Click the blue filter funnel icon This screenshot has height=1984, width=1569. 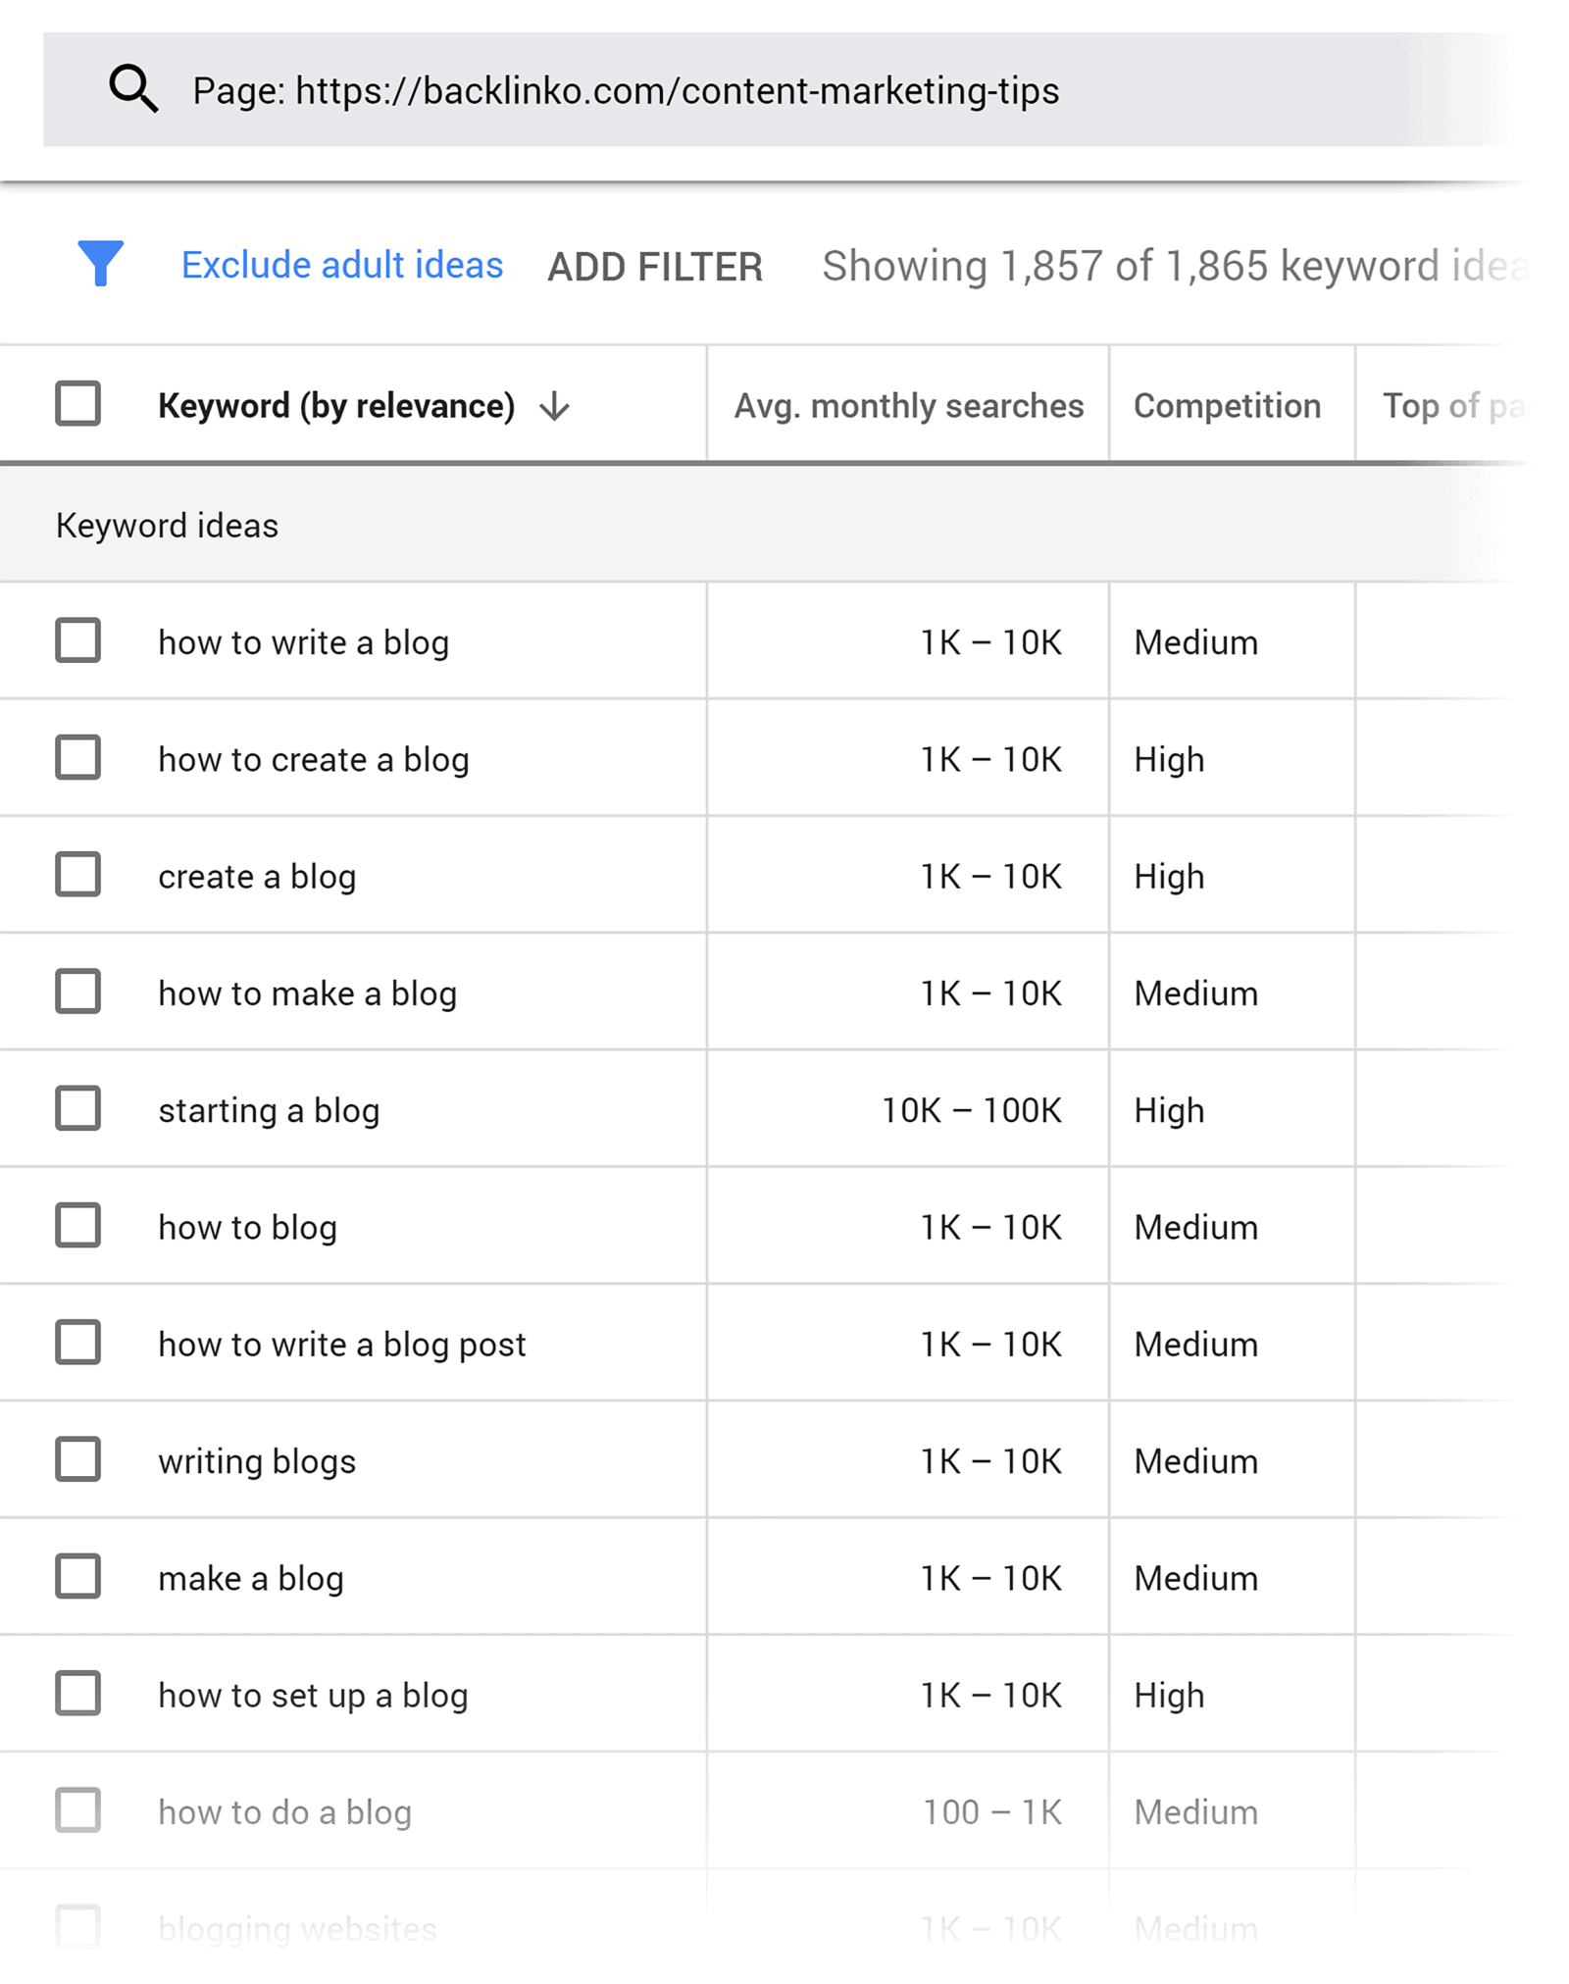click(102, 265)
